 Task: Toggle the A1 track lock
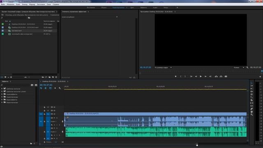point(44,121)
